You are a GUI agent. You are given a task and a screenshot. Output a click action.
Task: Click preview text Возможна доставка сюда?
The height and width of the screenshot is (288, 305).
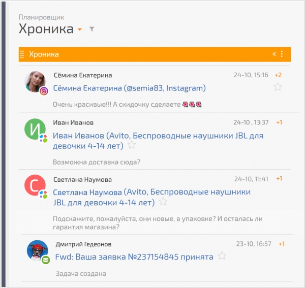[97, 162]
